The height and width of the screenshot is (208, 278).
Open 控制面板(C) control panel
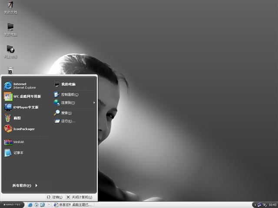coord(74,94)
